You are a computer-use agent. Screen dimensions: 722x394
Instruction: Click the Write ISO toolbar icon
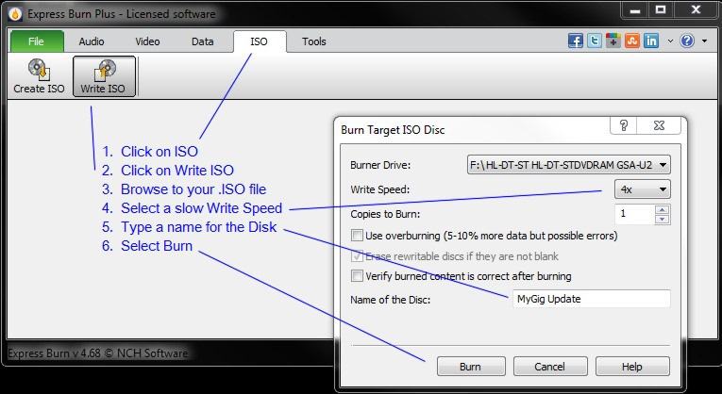coord(104,76)
